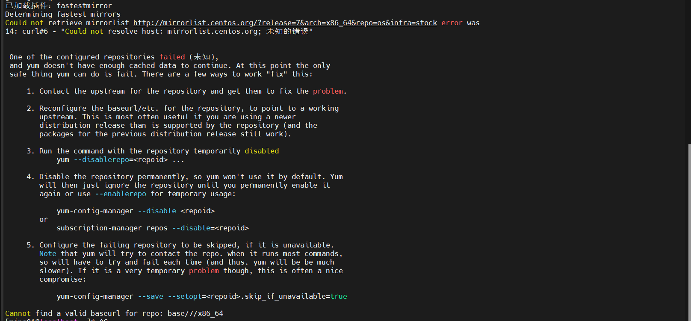Click the "--disablerepo" option text

(x=101, y=160)
